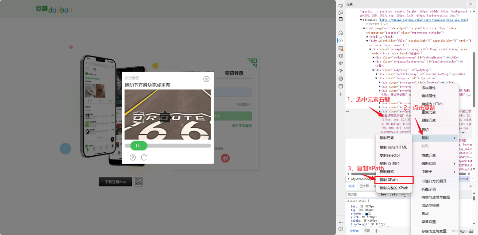Click the 下载豆瓣App button

coord(116,182)
